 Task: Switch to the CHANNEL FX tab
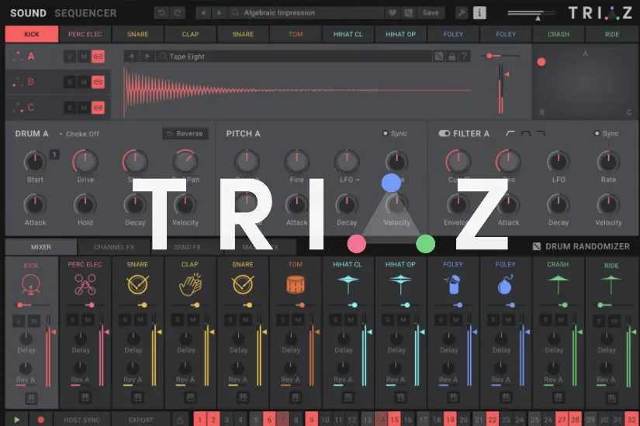coord(114,247)
